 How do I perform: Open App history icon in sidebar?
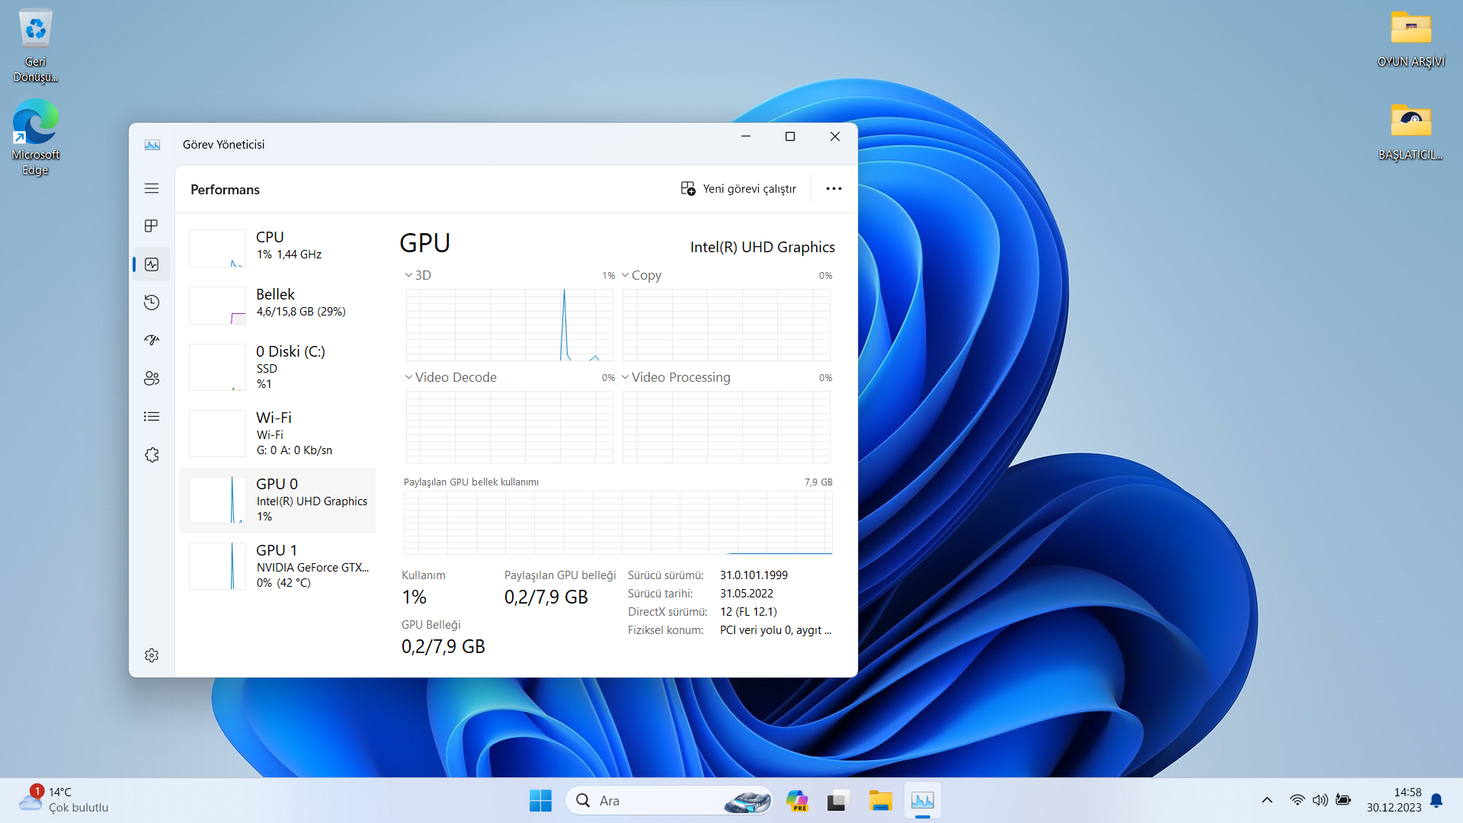tap(152, 303)
